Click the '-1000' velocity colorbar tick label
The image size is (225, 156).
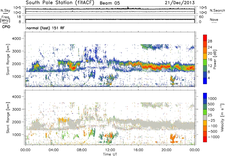214,137
